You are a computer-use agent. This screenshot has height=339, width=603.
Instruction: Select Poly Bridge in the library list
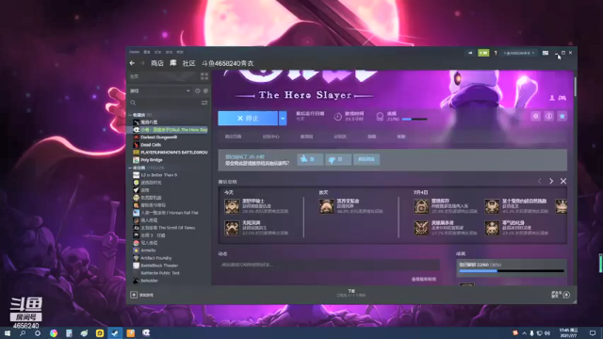[151, 160]
